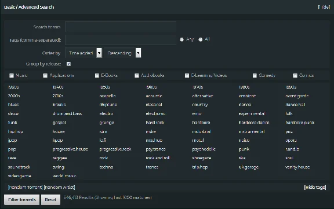Image resolution: width=334 pixels, height=209 pixels.
Task: Open the Random Torrent link
Action: pyautogui.click(x=26, y=188)
